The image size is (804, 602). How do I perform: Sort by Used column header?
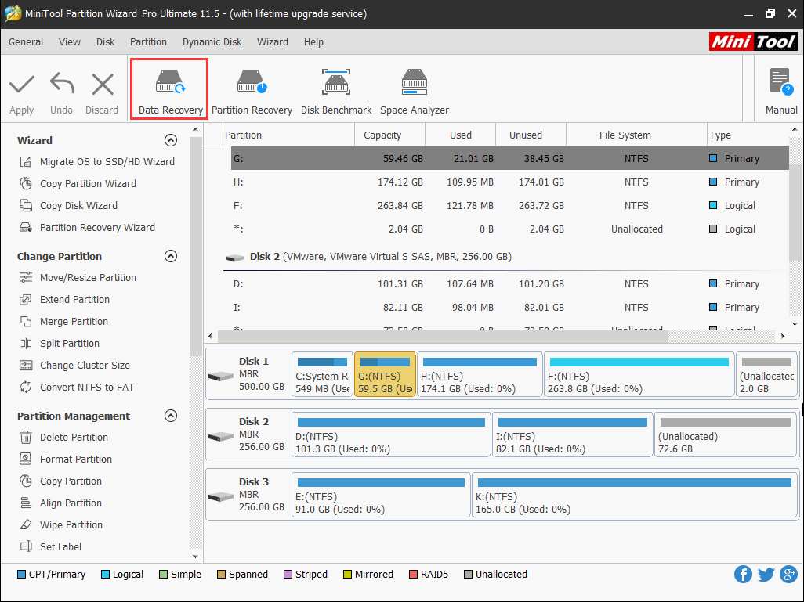pyautogui.click(x=461, y=135)
